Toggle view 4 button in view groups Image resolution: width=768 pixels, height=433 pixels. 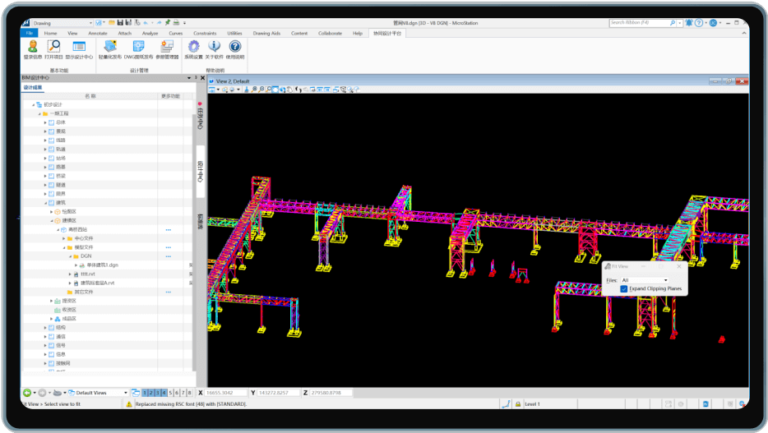coord(164,393)
